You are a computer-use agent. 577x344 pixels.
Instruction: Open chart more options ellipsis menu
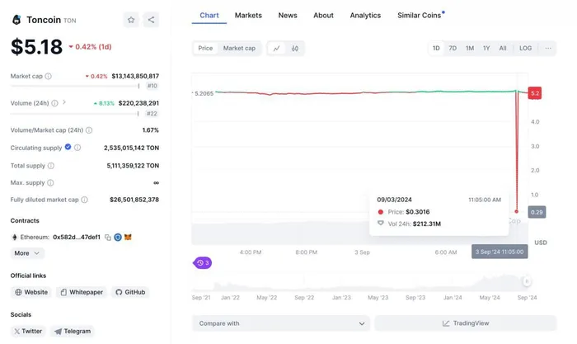(548, 48)
